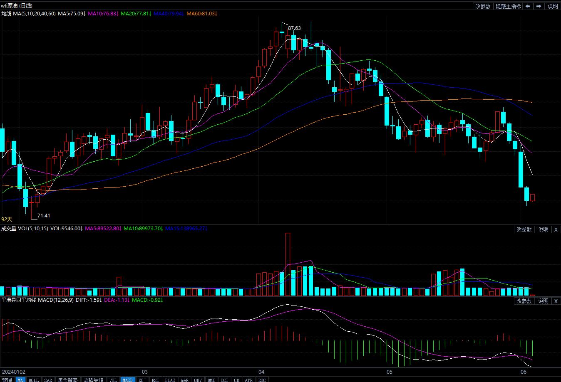This screenshot has width=561, height=382.
Task: Switch to the CR indicator tab
Action: (x=236, y=380)
